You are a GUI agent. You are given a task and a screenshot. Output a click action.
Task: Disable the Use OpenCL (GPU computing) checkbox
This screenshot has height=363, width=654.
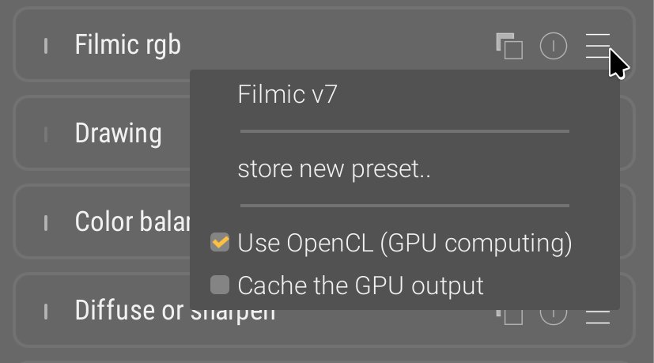[x=220, y=242]
